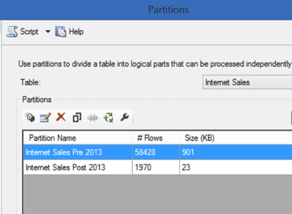Sort by Partition Name column header

[78, 138]
